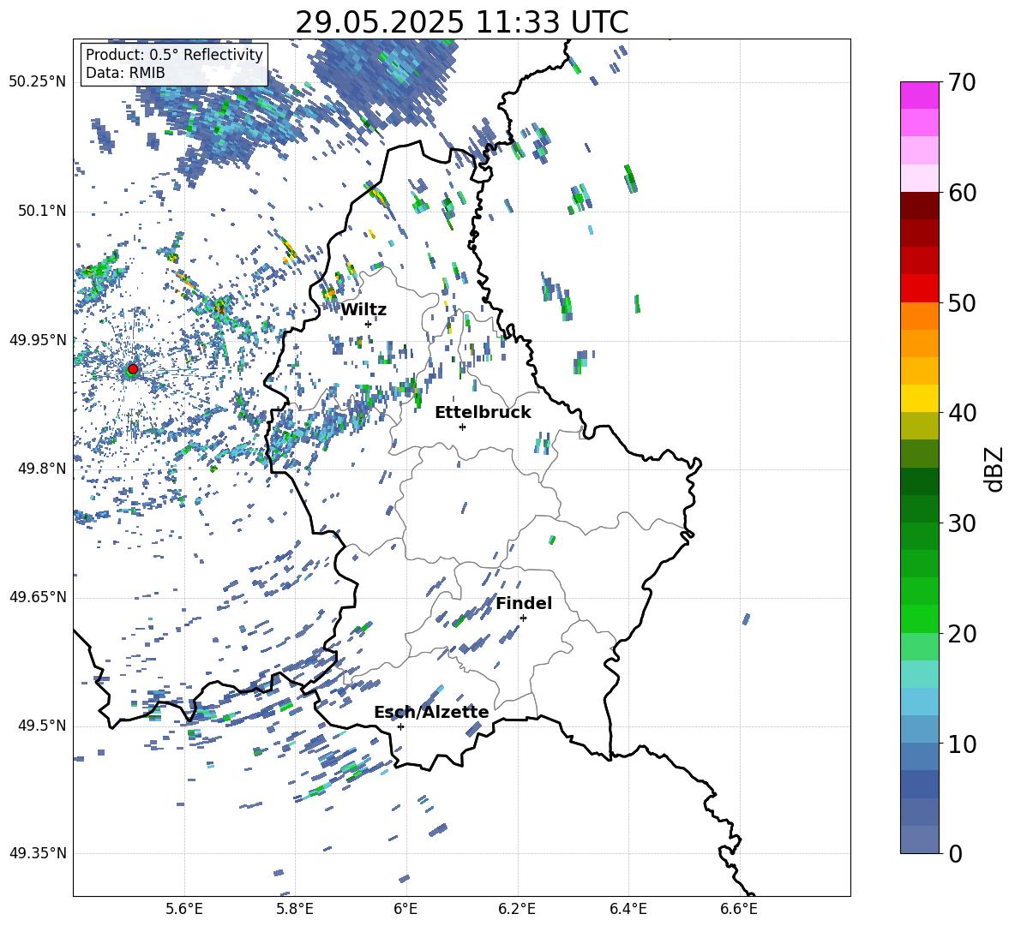Click the red radar location marker
Image resolution: width=1015 pixels, height=926 pixels.
[x=133, y=369]
